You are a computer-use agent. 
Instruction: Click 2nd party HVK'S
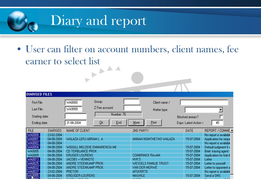coord(136,159)
